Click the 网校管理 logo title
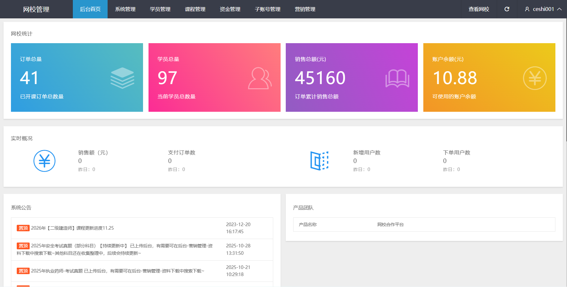This screenshot has height=287, width=567. pyautogui.click(x=36, y=9)
